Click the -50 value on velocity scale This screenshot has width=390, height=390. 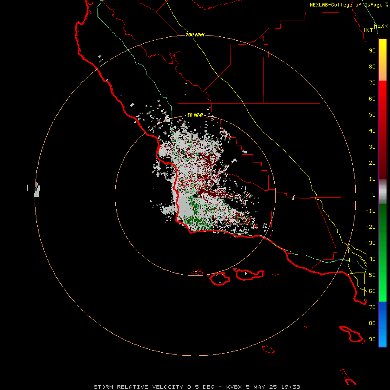coord(370,275)
